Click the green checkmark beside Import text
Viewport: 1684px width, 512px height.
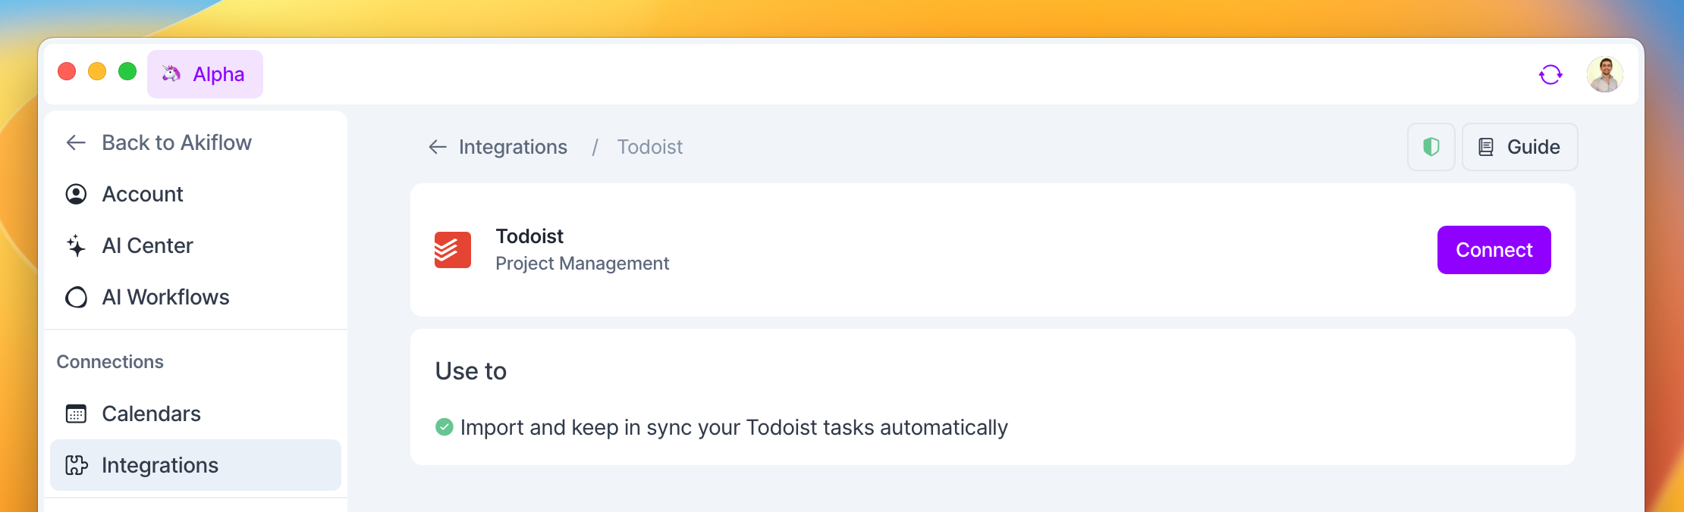pyautogui.click(x=445, y=427)
